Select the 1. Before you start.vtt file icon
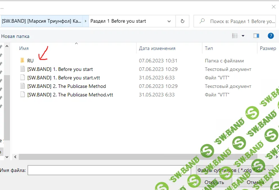279x190 pixels. coord(23,78)
